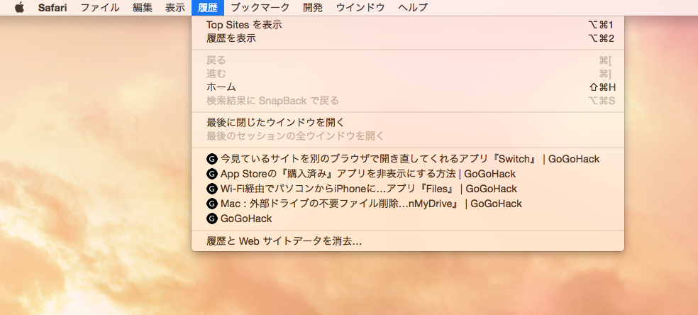
Task: Click favicon beside Mac : 外部ドライブ entry
Action: point(212,204)
